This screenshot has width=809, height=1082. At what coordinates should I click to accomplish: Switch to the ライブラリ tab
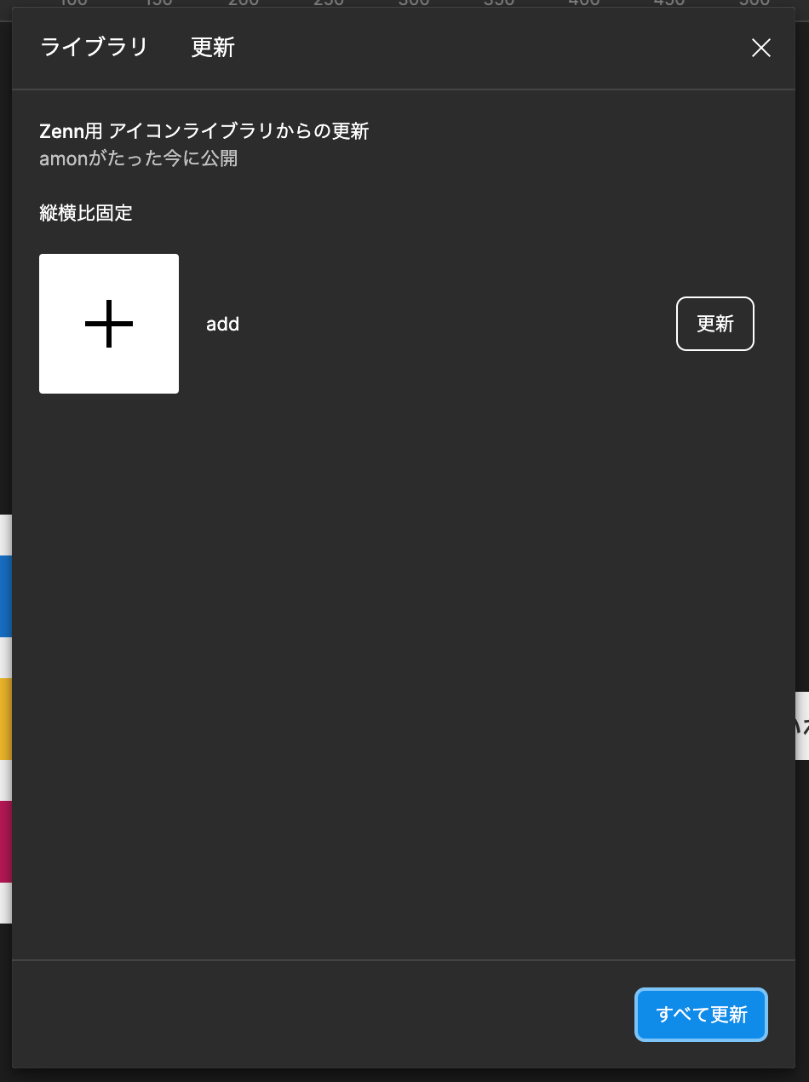coord(94,48)
